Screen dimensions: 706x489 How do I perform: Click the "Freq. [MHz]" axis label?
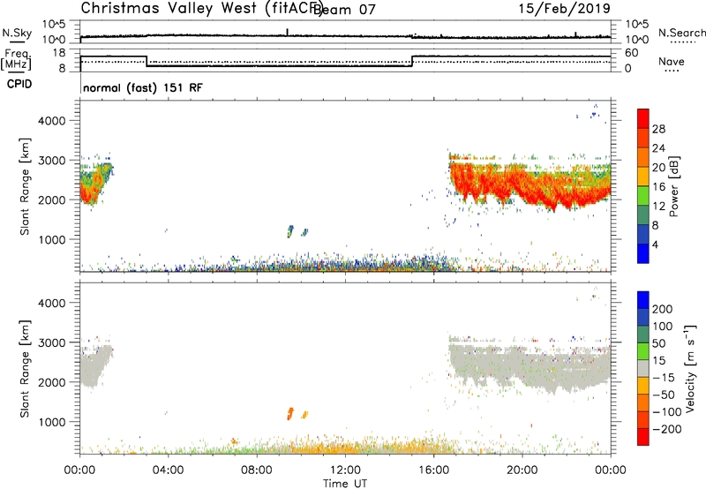pos(16,60)
